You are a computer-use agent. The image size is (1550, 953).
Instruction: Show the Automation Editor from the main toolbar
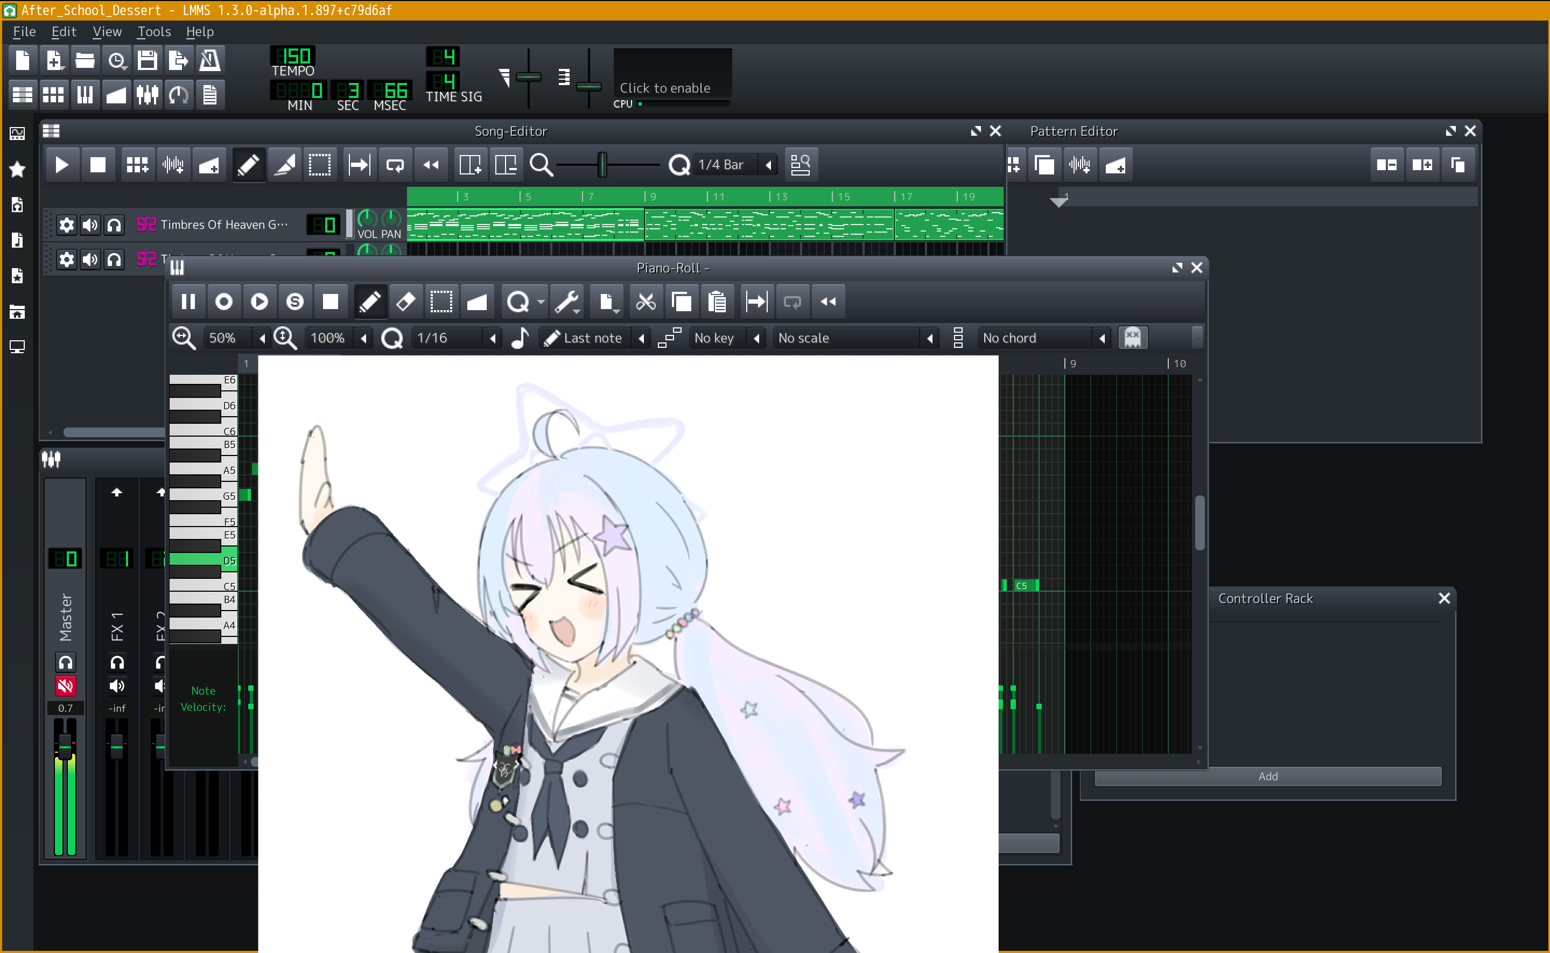pyautogui.click(x=116, y=95)
